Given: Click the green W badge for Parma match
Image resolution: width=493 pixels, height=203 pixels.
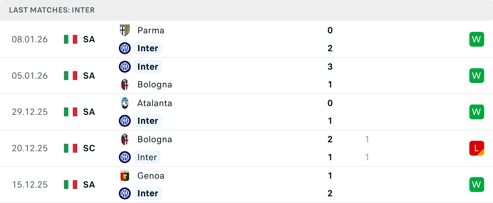Looking at the screenshot, I should (477, 39).
